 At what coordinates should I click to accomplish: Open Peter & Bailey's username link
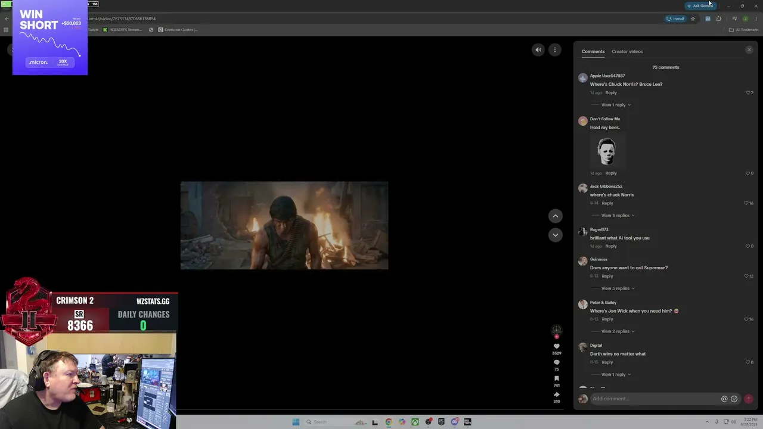click(603, 302)
